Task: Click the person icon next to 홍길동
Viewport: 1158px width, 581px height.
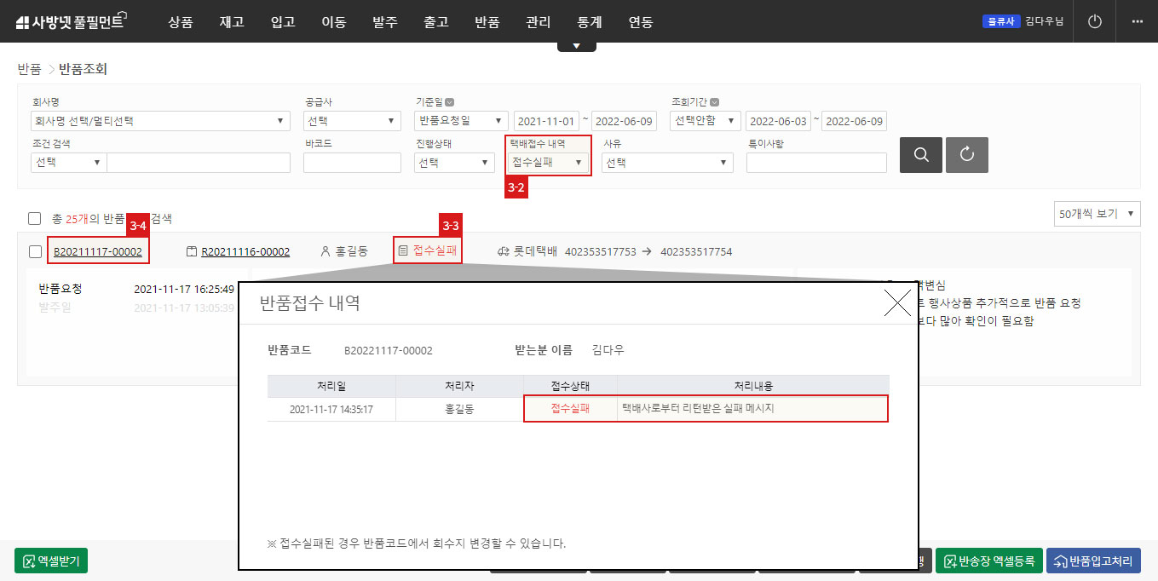Action: pos(324,251)
